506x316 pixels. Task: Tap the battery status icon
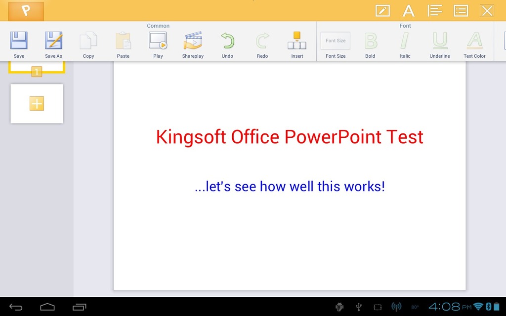tap(497, 306)
